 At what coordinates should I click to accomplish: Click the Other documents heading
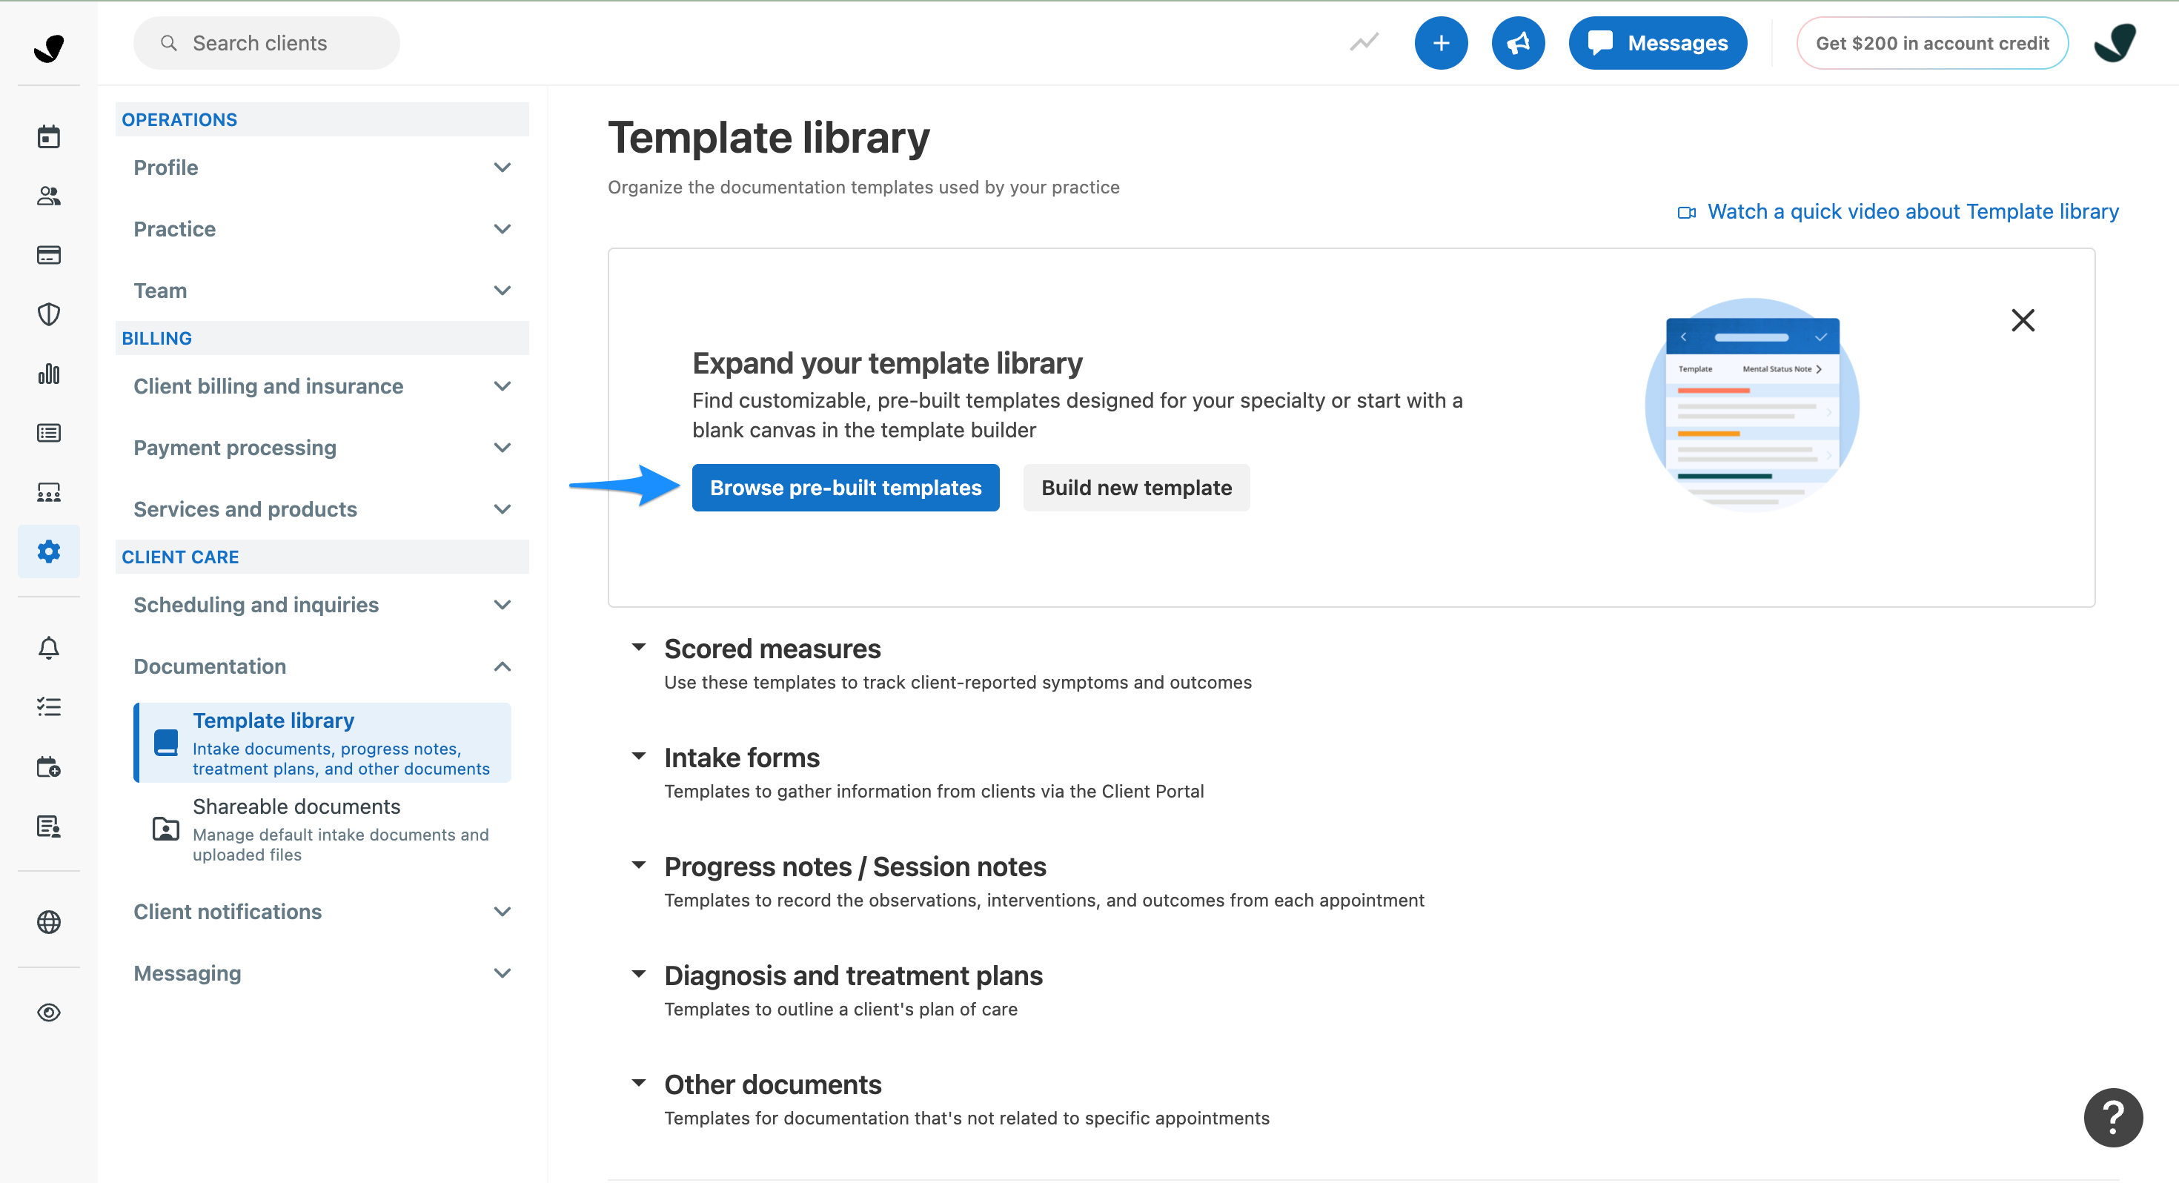coord(772,1084)
